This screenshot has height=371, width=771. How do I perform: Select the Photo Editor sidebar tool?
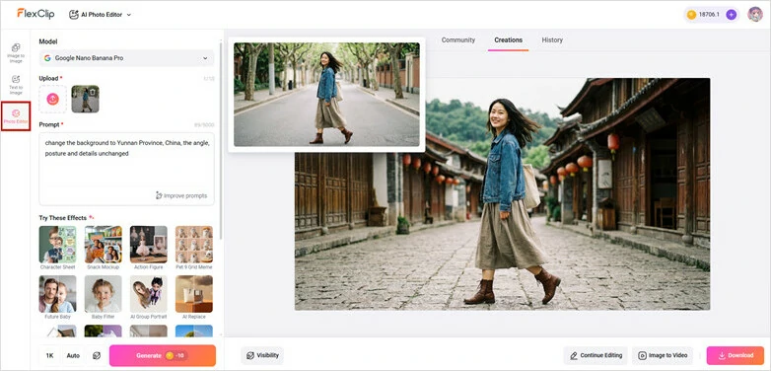point(16,116)
